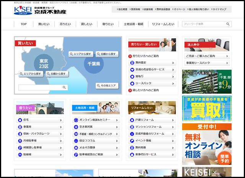This screenshot has width=245, height=178.
Task: Click the red arrow icon beside 売りたい方へのご案内
Action: click(x=130, y=56)
